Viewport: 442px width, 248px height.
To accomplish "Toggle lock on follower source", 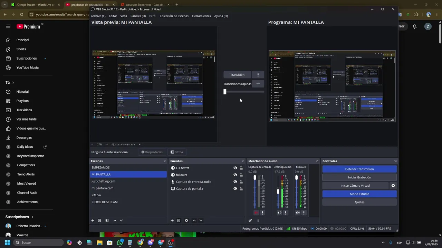I will [241, 175].
